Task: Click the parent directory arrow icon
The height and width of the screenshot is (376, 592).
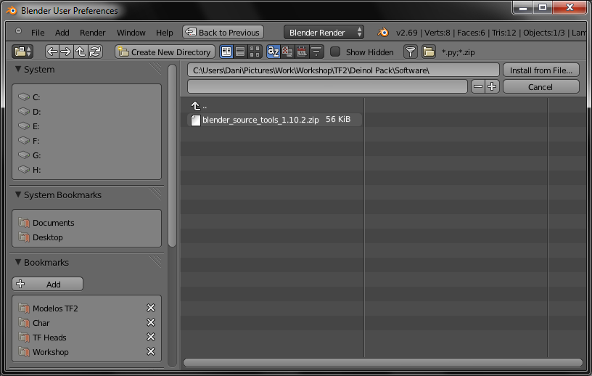Action: [x=81, y=52]
